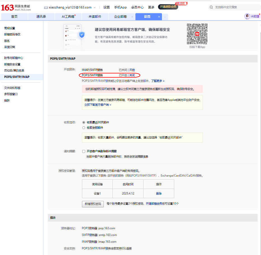Expand the account email dropdown arrow

(x=95, y=7)
